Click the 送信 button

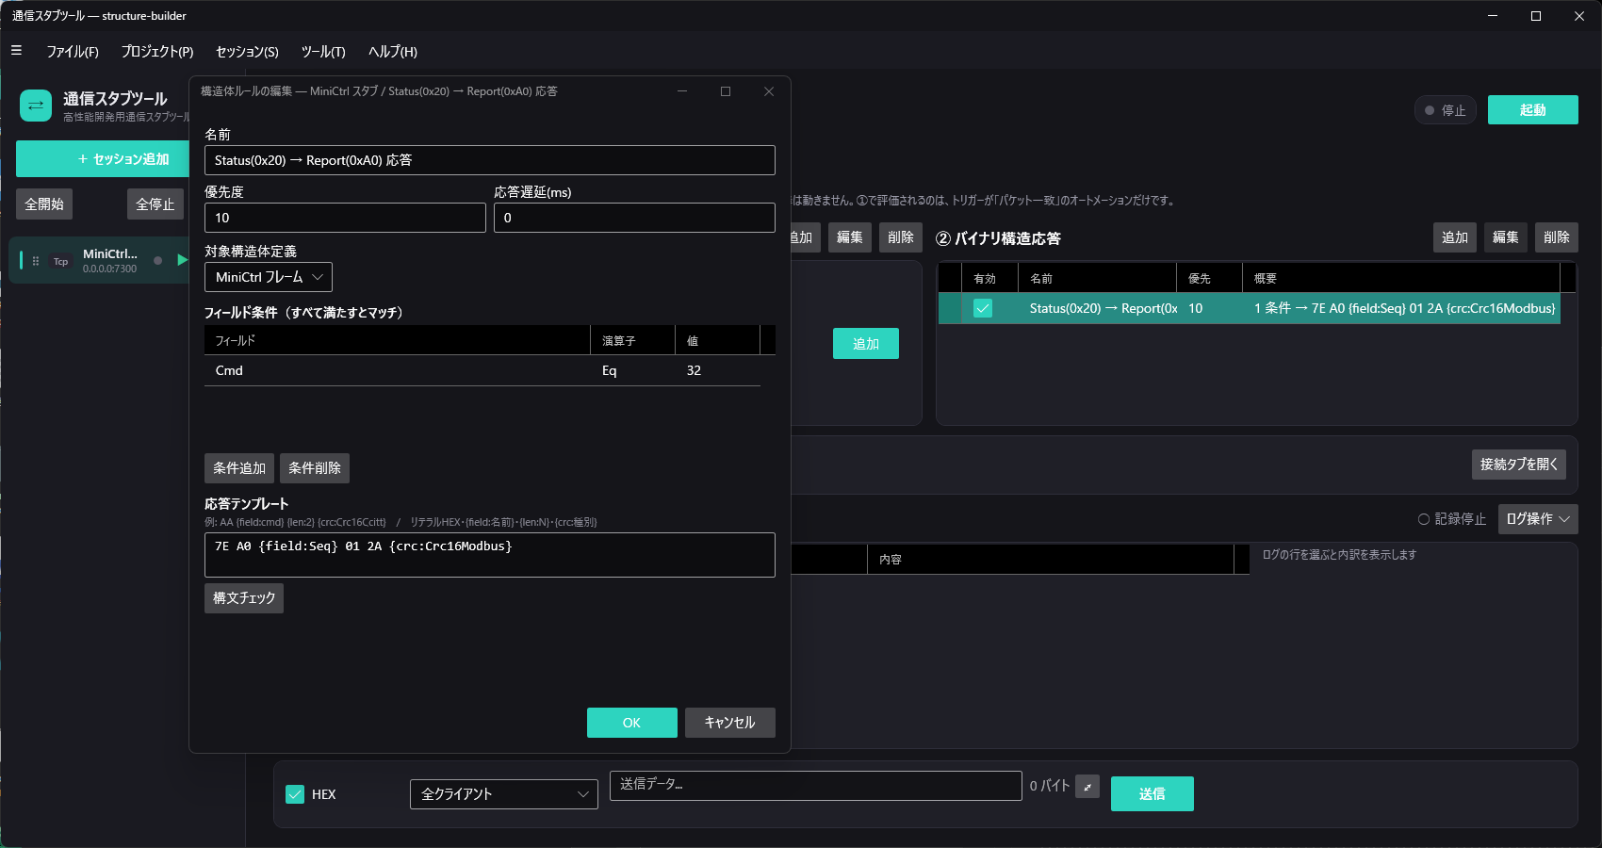coord(1152,794)
